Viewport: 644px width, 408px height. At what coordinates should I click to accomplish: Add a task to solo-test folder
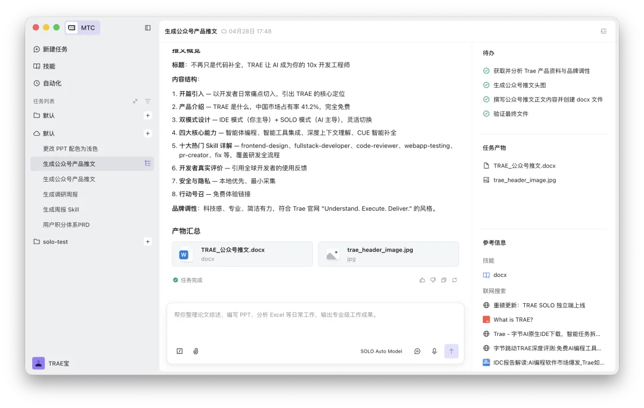tap(147, 241)
